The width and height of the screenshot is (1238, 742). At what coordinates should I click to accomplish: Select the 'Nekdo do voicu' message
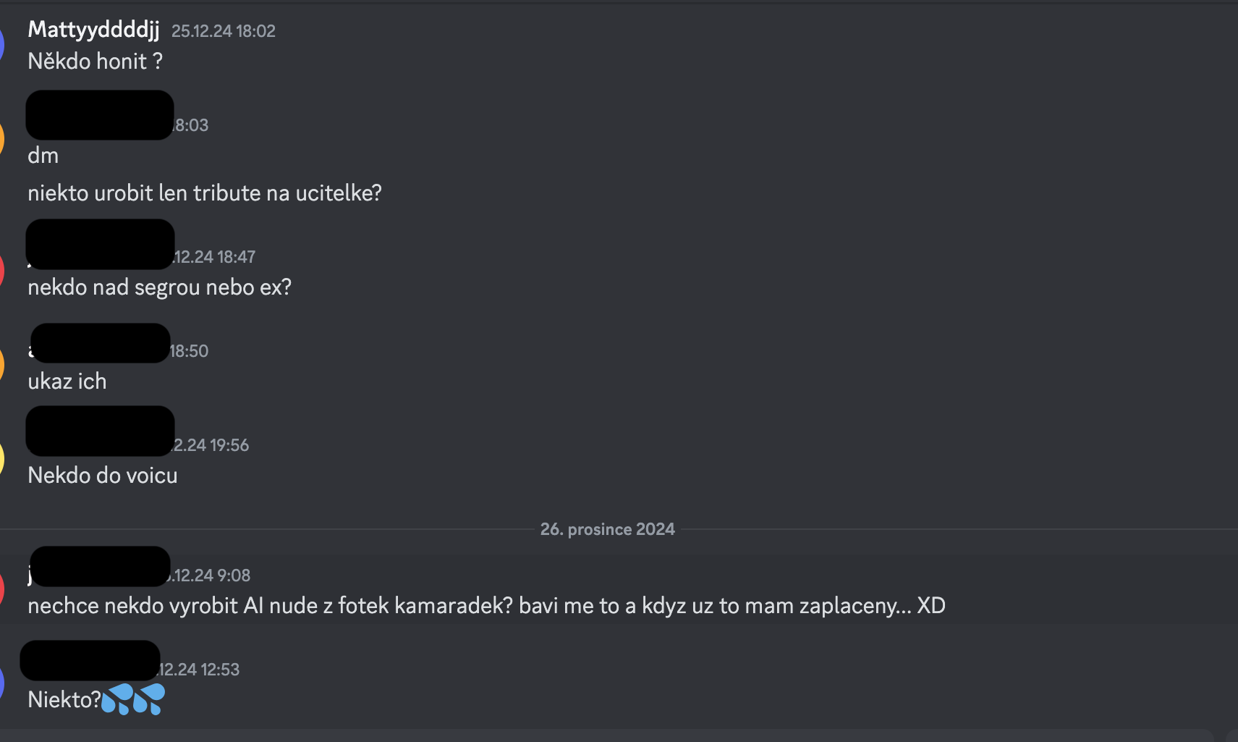(x=103, y=476)
